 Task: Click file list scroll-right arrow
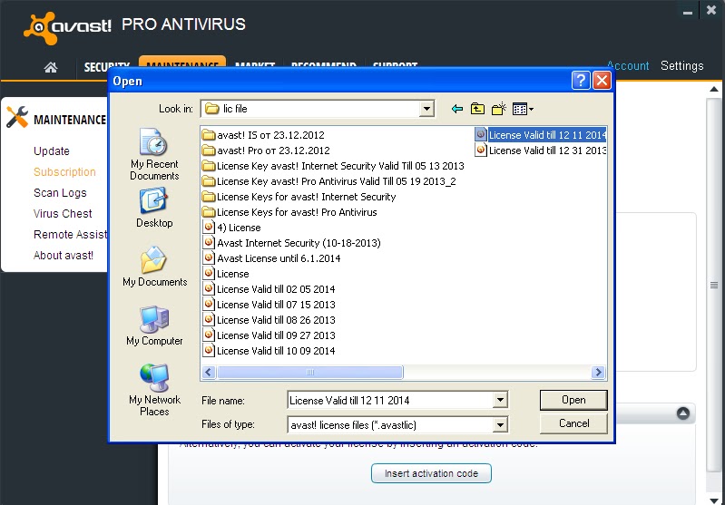598,372
